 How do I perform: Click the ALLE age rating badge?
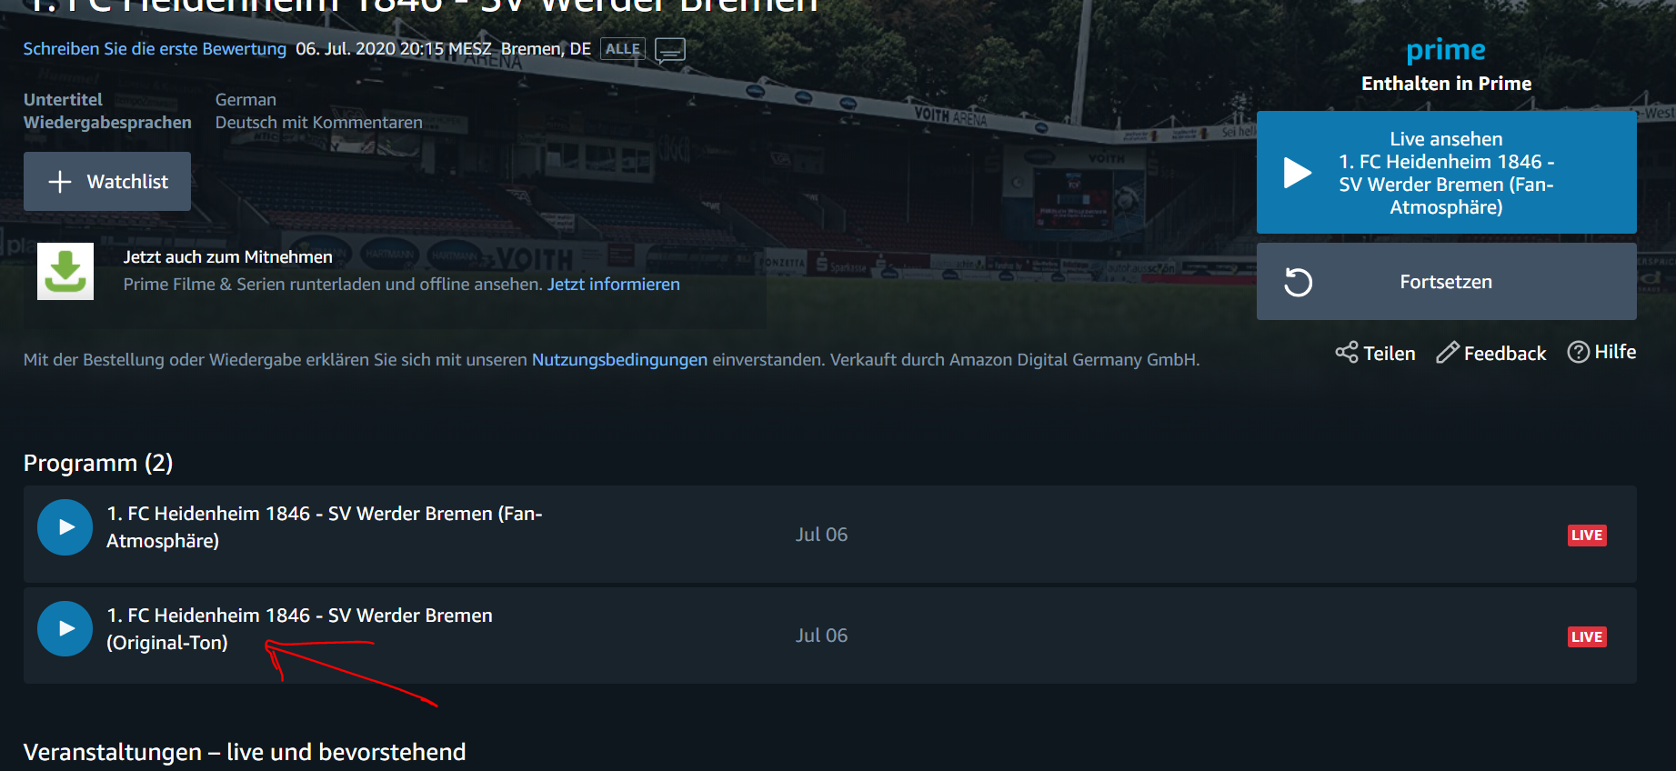point(623,49)
